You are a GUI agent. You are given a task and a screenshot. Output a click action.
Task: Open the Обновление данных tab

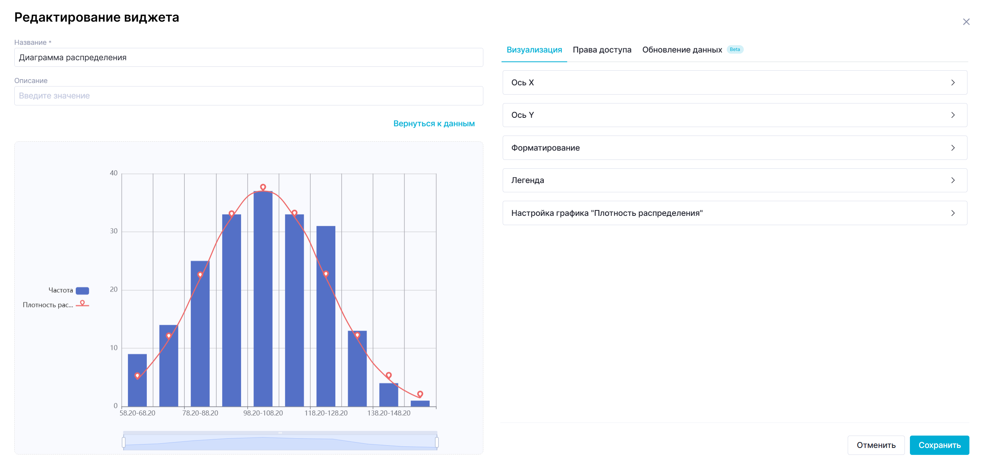[682, 50]
